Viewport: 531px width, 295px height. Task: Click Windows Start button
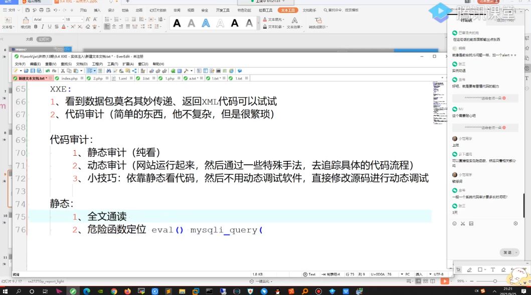5,291
